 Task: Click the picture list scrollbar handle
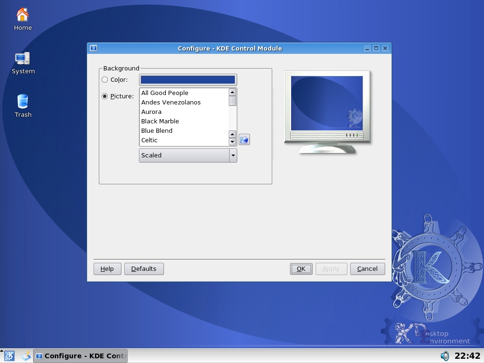pos(233,101)
